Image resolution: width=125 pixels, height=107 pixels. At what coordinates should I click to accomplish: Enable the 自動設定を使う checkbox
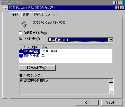[x=20, y=33]
